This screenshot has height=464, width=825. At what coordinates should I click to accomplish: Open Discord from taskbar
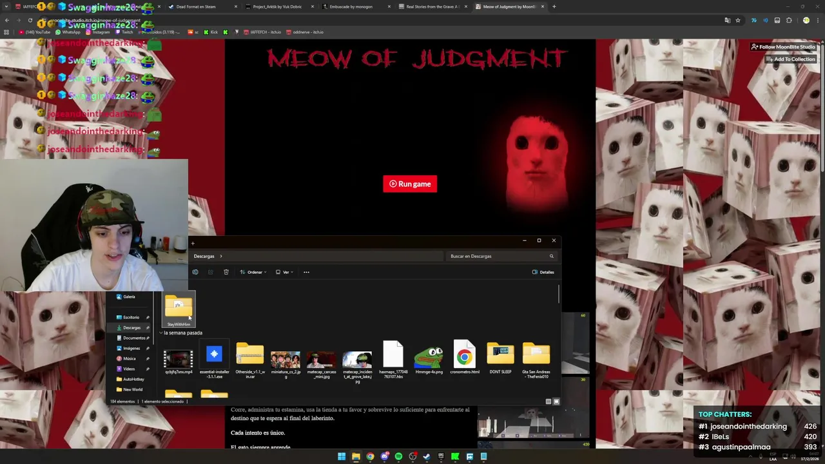[384, 457]
